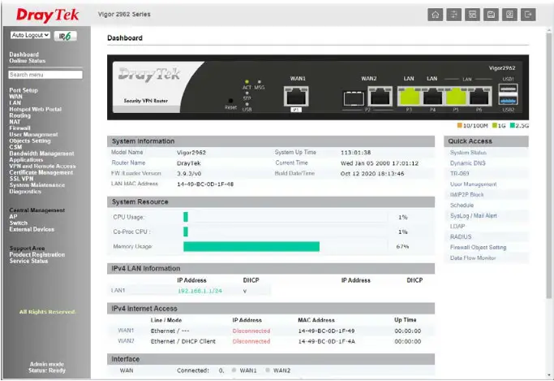Open Switch under Central Management
This screenshot has width=554, height=381.
(19, 223)
